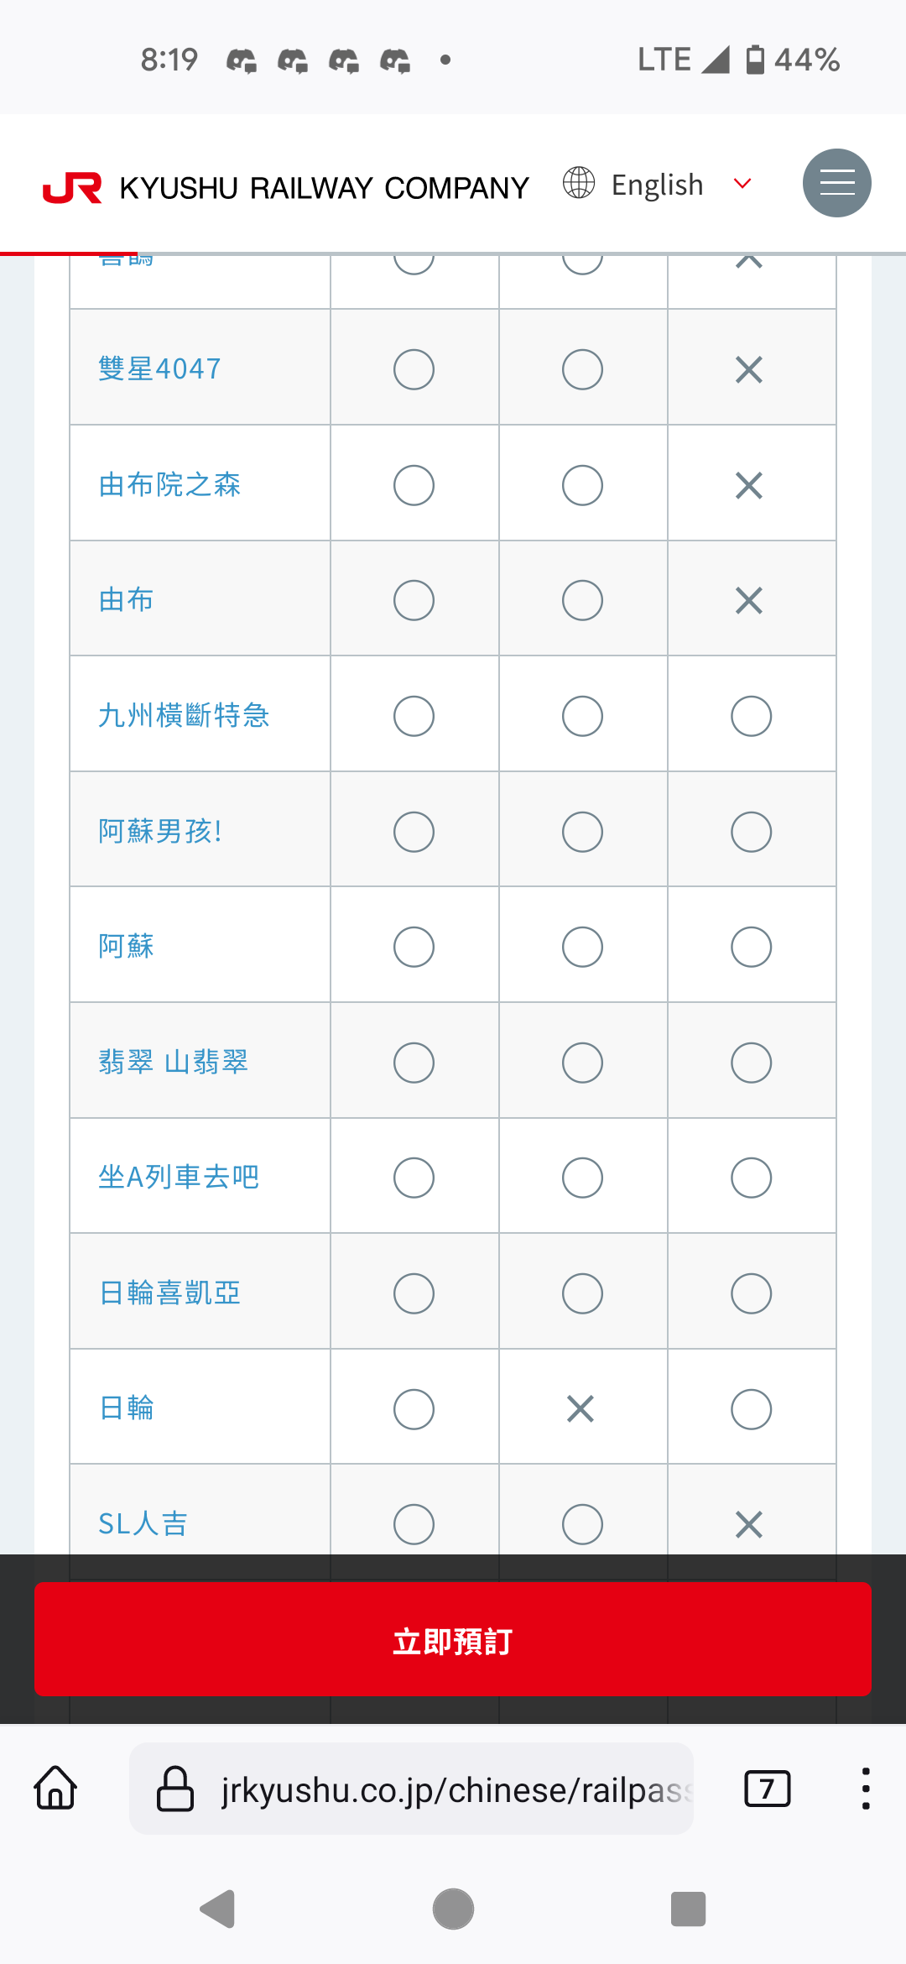Screen dimensions: 906x1964
Task: Tap the Android recent apps square
Action: tap(688, 1909)
